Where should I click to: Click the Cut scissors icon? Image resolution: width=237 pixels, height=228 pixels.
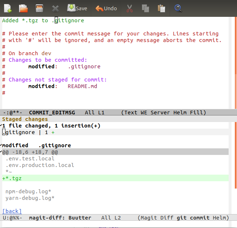coord(129,8)
